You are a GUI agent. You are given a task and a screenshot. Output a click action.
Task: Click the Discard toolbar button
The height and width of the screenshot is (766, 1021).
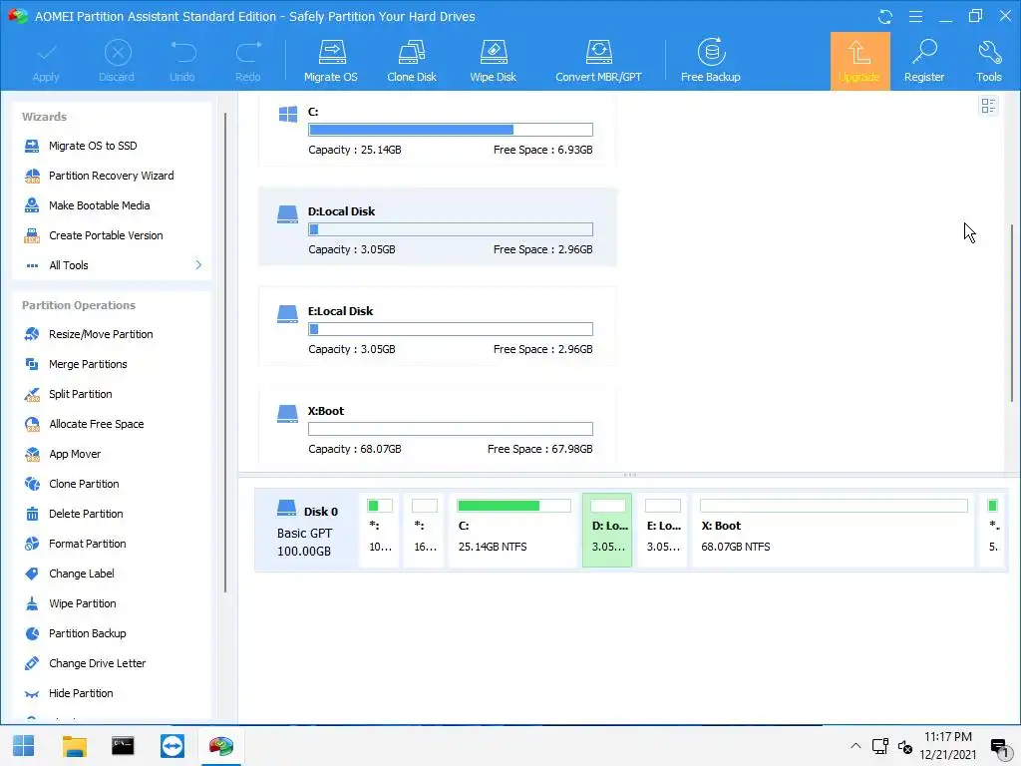pos(118,61)
